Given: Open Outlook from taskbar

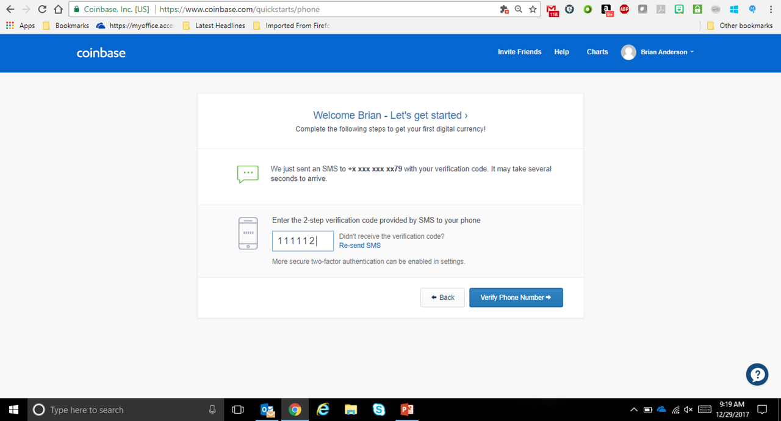Looking at the screenshot, I should 267,409.
